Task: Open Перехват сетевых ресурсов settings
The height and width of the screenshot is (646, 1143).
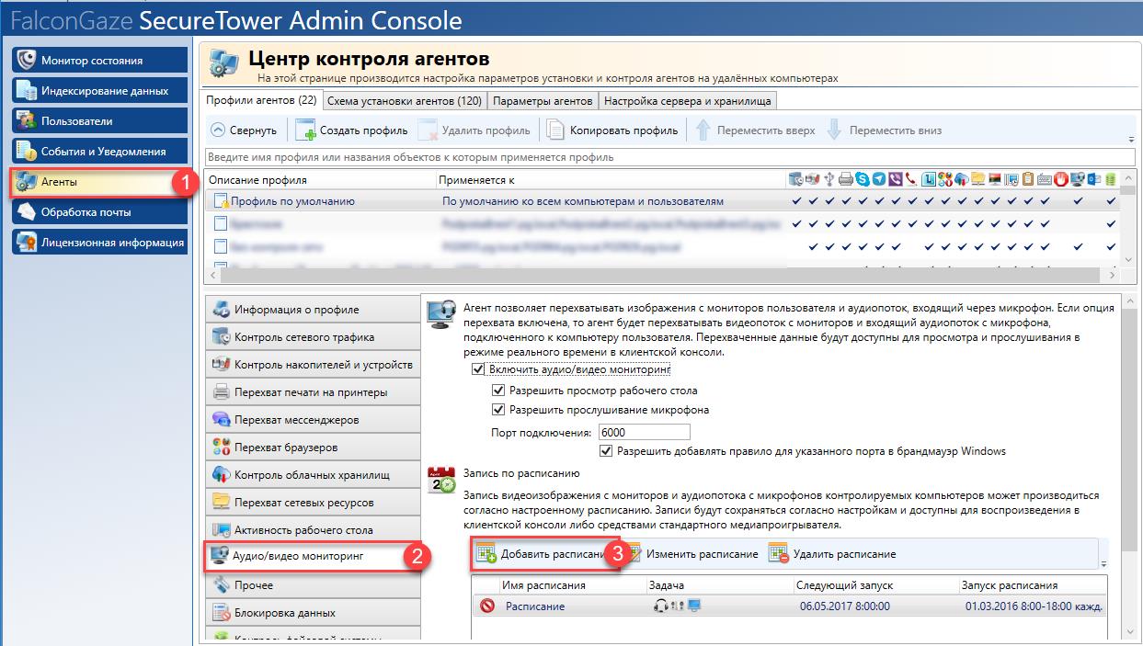Action: pos(313,503)
